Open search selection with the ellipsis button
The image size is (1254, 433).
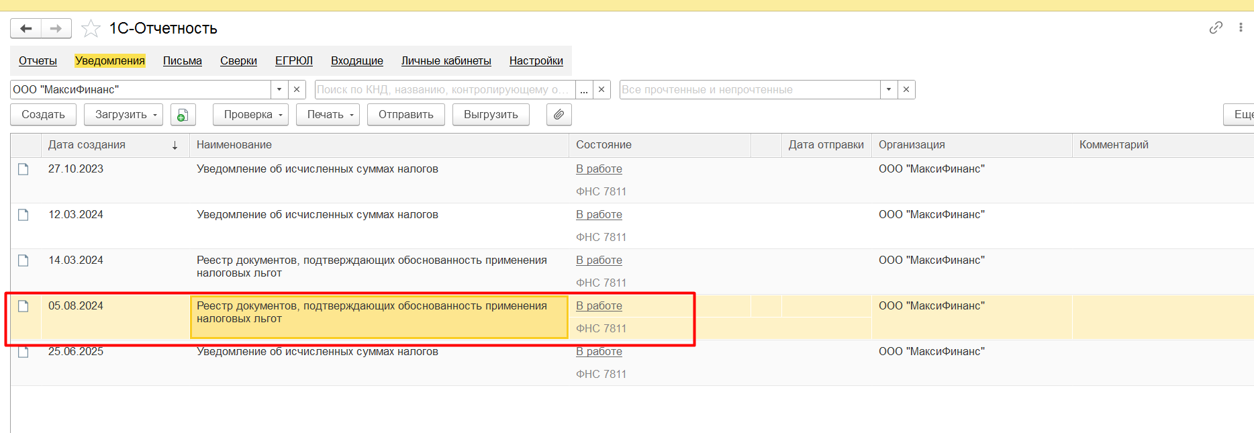584,89
